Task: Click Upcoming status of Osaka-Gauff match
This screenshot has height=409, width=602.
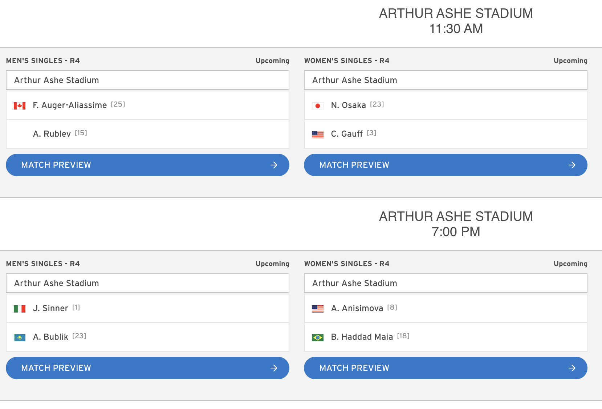Action: (570, 61)
